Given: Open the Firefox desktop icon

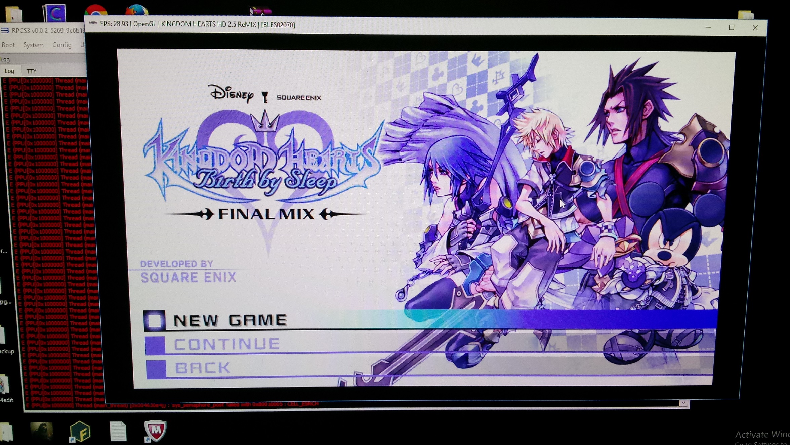Looking at the screenshot, I should [136, 11].
